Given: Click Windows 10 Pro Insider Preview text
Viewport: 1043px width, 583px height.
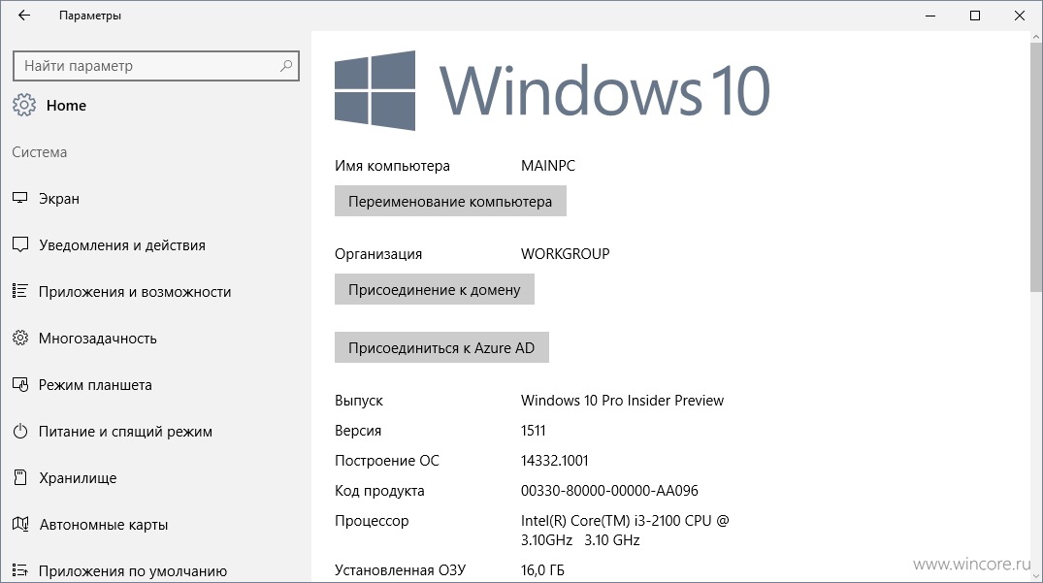Looking at the screenshot, I should click(x=622, y=401).
